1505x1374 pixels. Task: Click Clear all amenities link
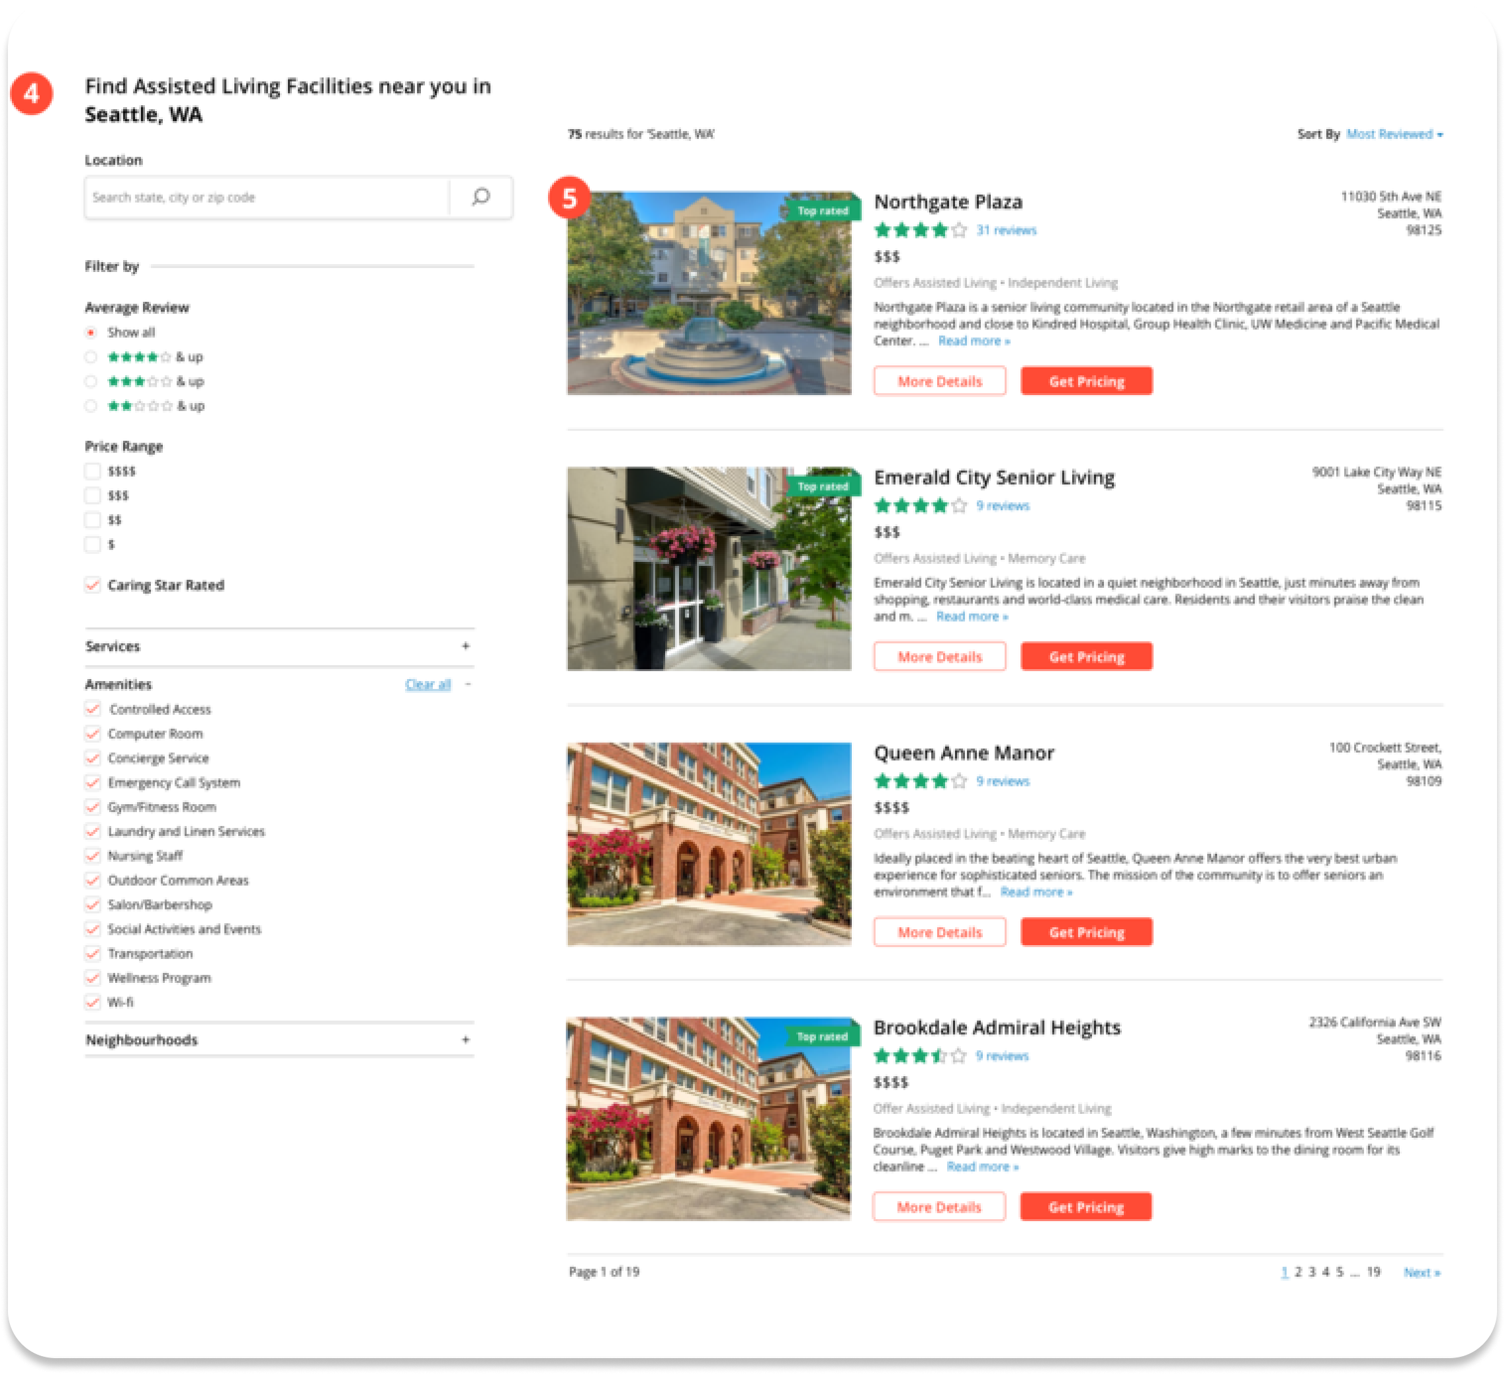pos(428,684)
